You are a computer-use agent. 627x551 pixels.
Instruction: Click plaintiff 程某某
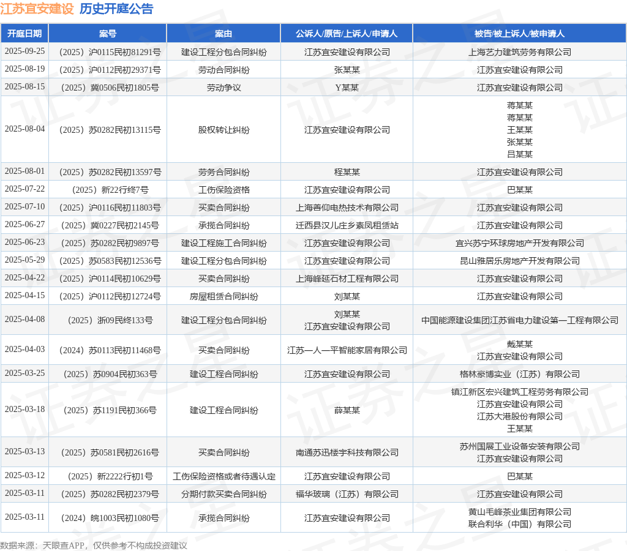click(347, 172)
